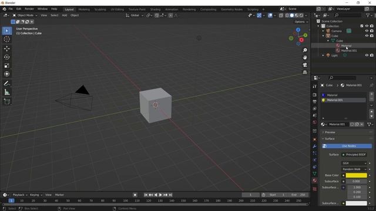Open the Object properties tab
The image size is (376, 211).
pyautogui.click(x=315, y=139)
